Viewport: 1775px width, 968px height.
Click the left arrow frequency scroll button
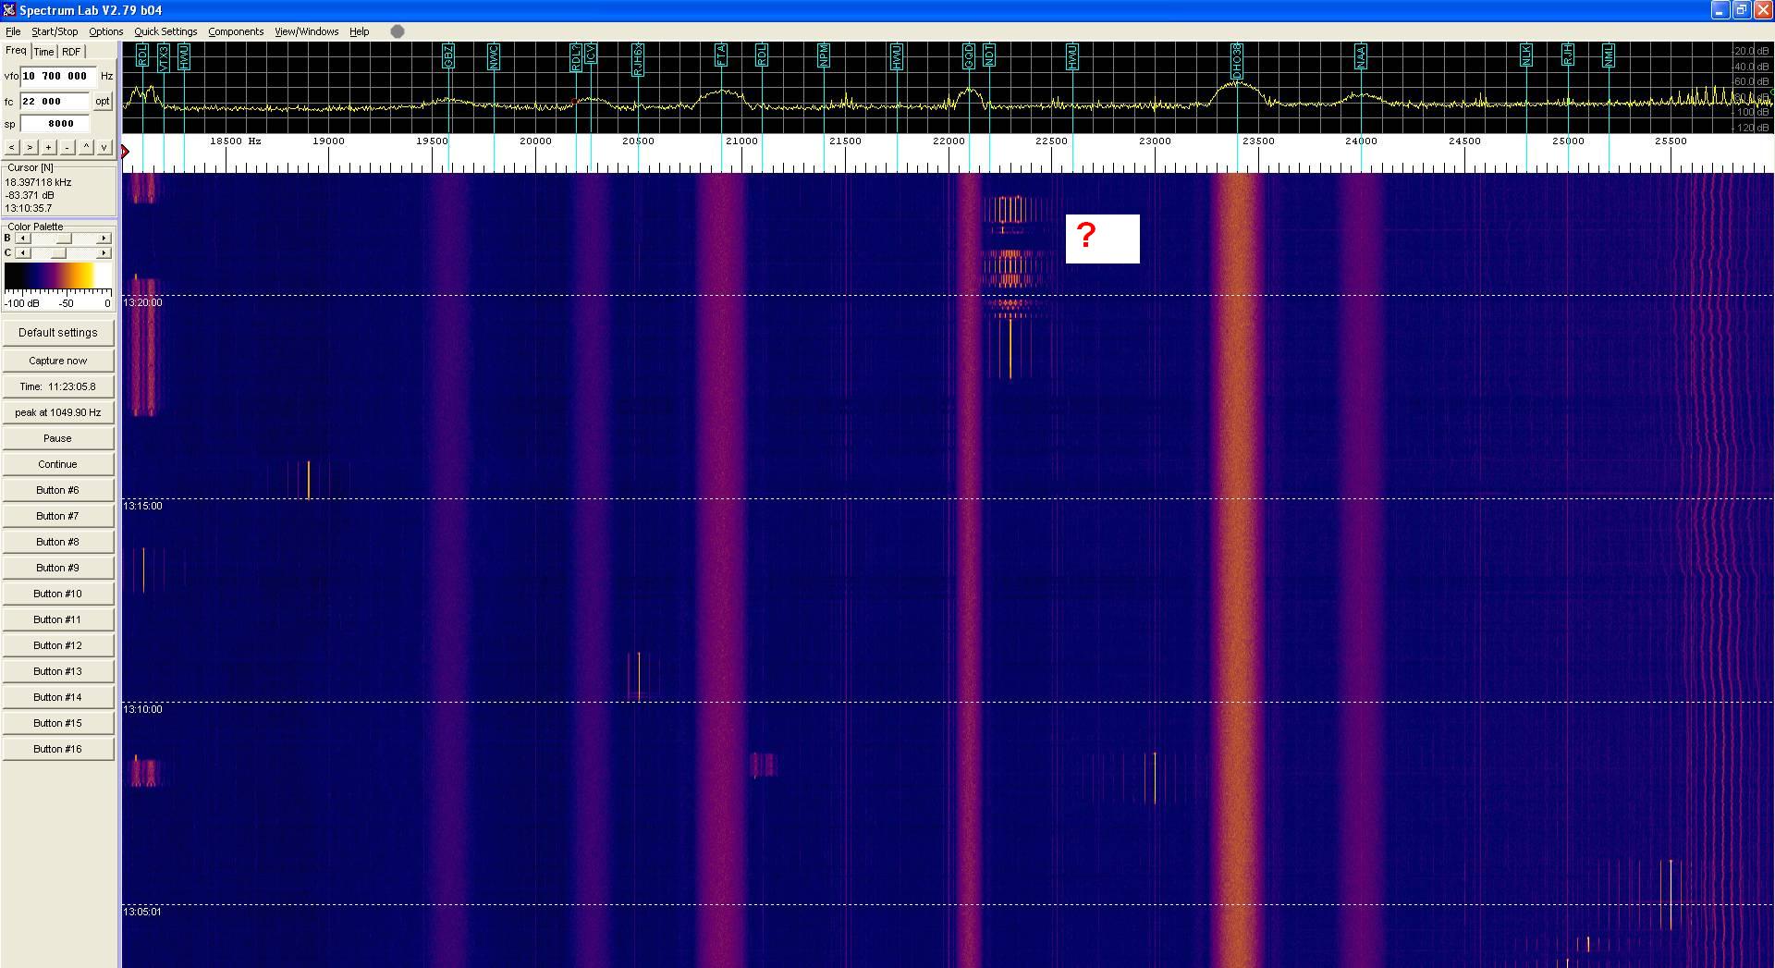pos(12,147)
